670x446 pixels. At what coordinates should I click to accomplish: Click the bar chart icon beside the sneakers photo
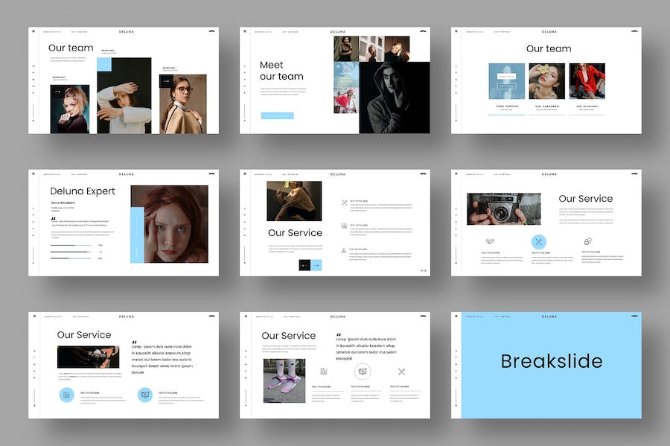(324, 371)
